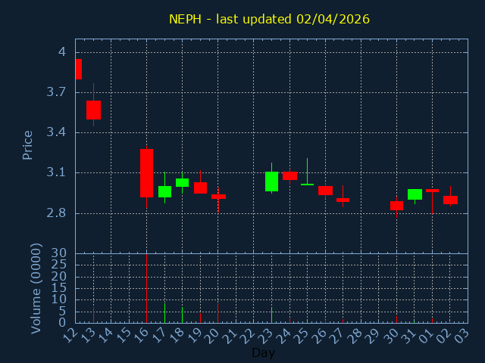Click the NEPH last updated chart title
This screenshot has width=485, height=363.
269,19
